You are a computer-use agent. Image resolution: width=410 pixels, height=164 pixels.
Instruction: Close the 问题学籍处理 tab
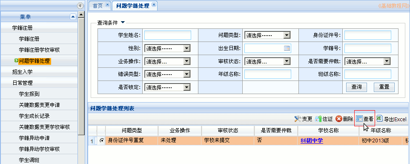pyautogui.click(x=154, y=5)
